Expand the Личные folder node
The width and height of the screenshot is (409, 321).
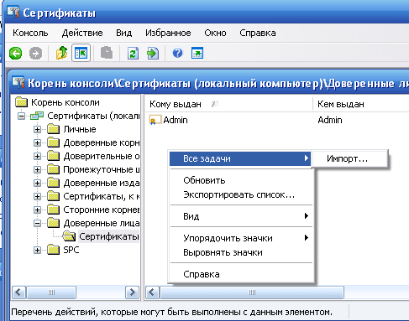tap(37, 129)
